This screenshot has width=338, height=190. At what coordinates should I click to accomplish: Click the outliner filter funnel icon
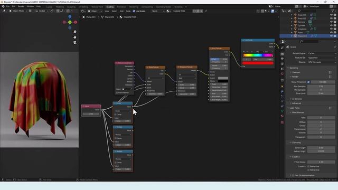pyautogui.click(x=332, y=11)
